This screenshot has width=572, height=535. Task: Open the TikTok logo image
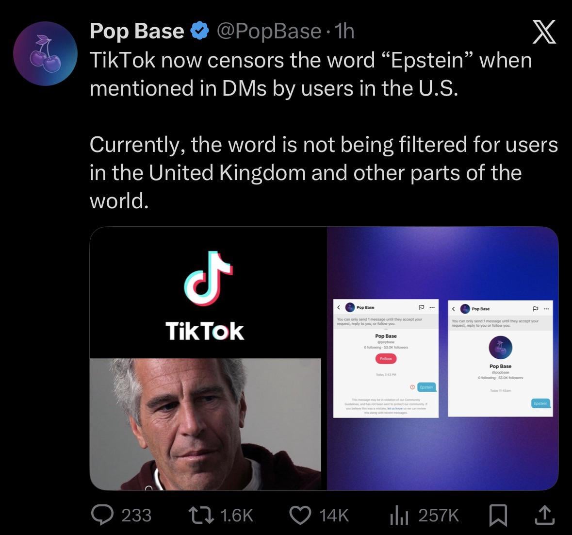(205, 293)
